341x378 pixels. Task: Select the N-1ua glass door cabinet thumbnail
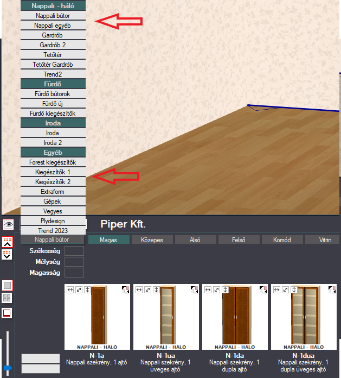pyautogui.click(x=166, y=317)
